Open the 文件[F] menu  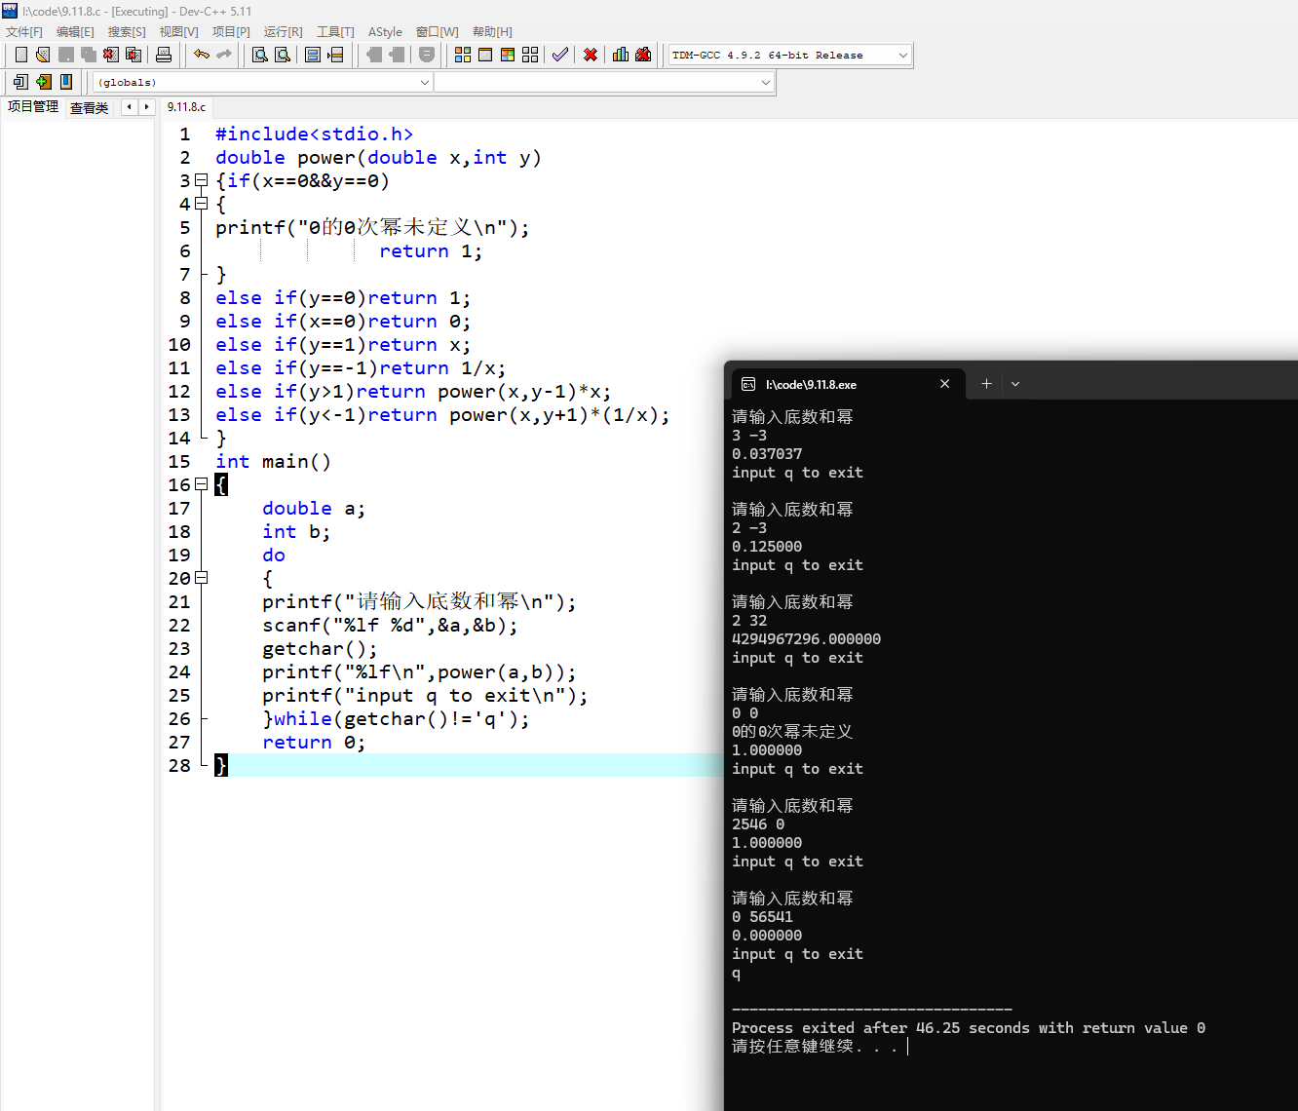(24, 32)
